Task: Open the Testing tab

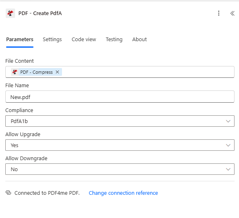Action: click(114, 40)
